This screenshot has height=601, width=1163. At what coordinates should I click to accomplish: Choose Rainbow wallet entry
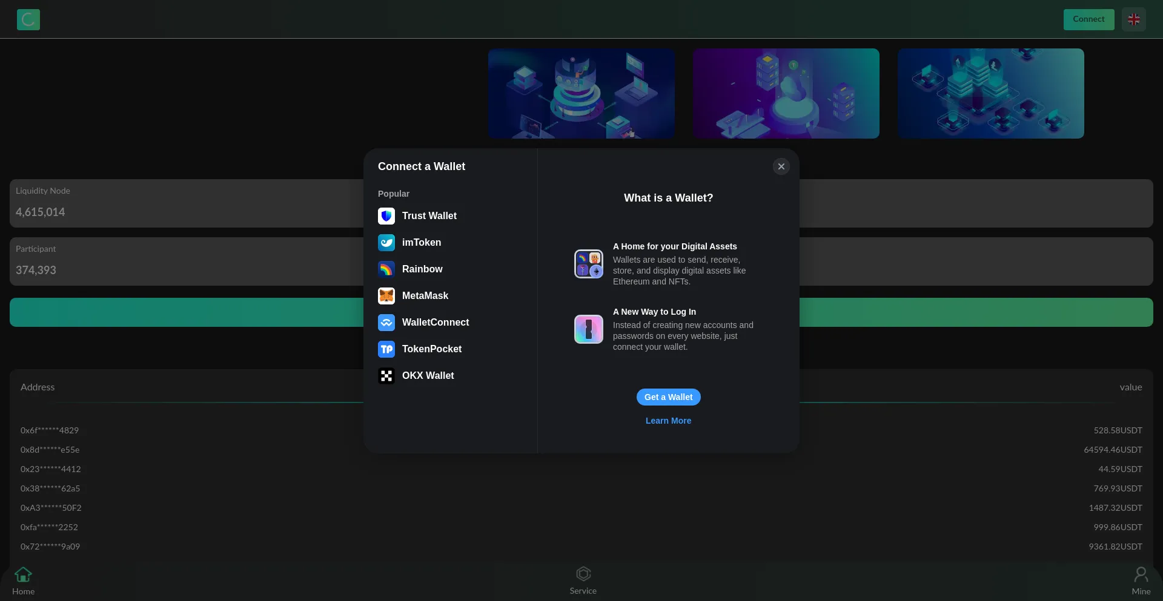coord(450,269)
